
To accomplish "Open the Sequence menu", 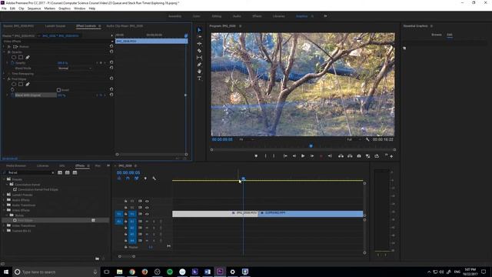I will pos(34,8).
